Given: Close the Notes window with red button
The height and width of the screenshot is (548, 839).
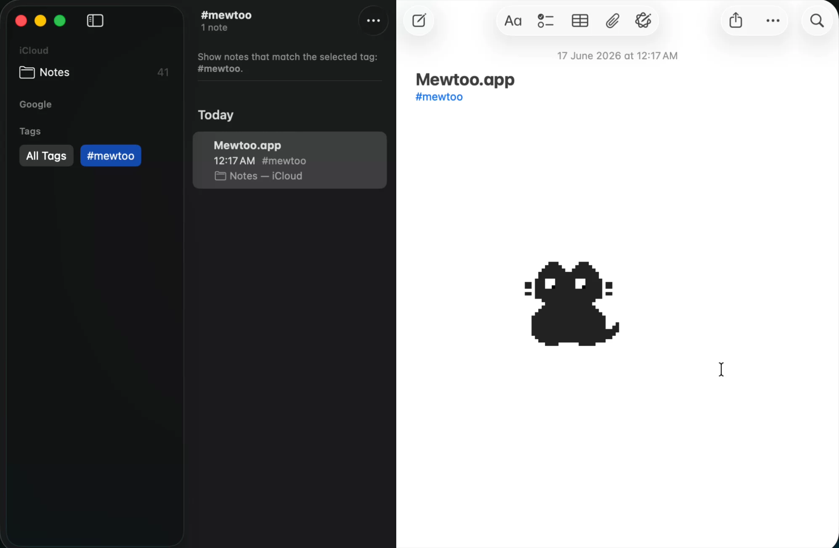Looking at the screenshot, I should click(21, 21).
